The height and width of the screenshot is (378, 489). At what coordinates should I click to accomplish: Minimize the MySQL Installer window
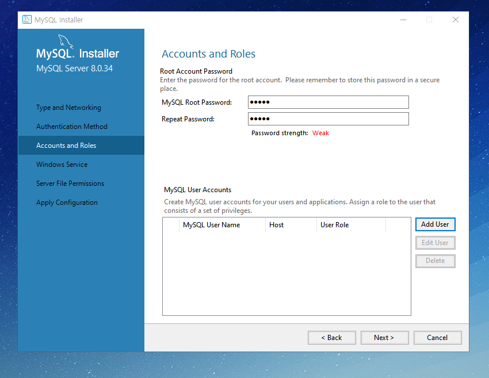(403, 20)
